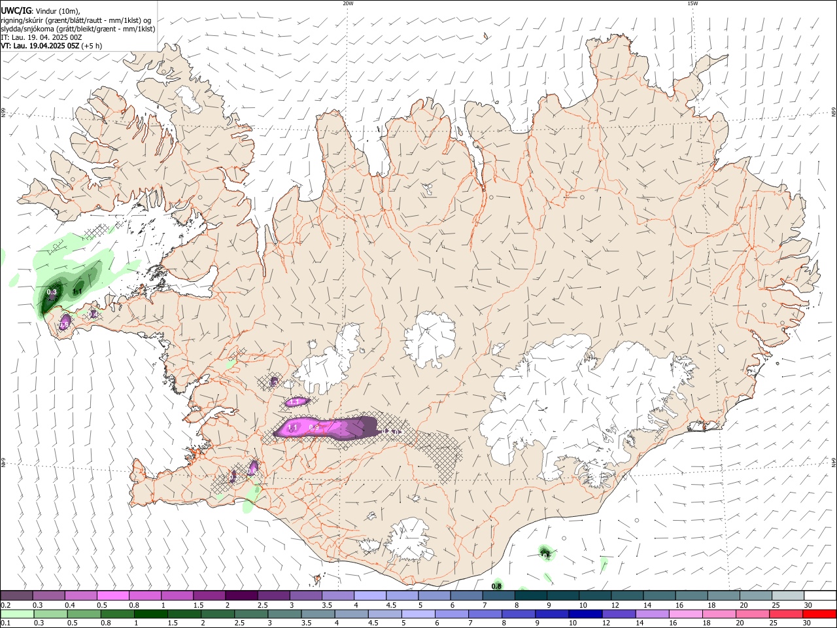Click the medium purple swatch labelled 3

tap(306, 596)
